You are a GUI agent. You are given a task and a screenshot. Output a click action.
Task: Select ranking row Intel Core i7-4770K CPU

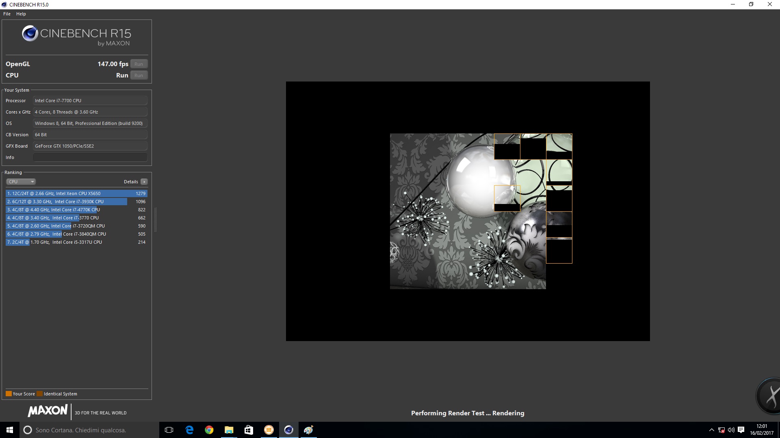[x=76, y=210]
